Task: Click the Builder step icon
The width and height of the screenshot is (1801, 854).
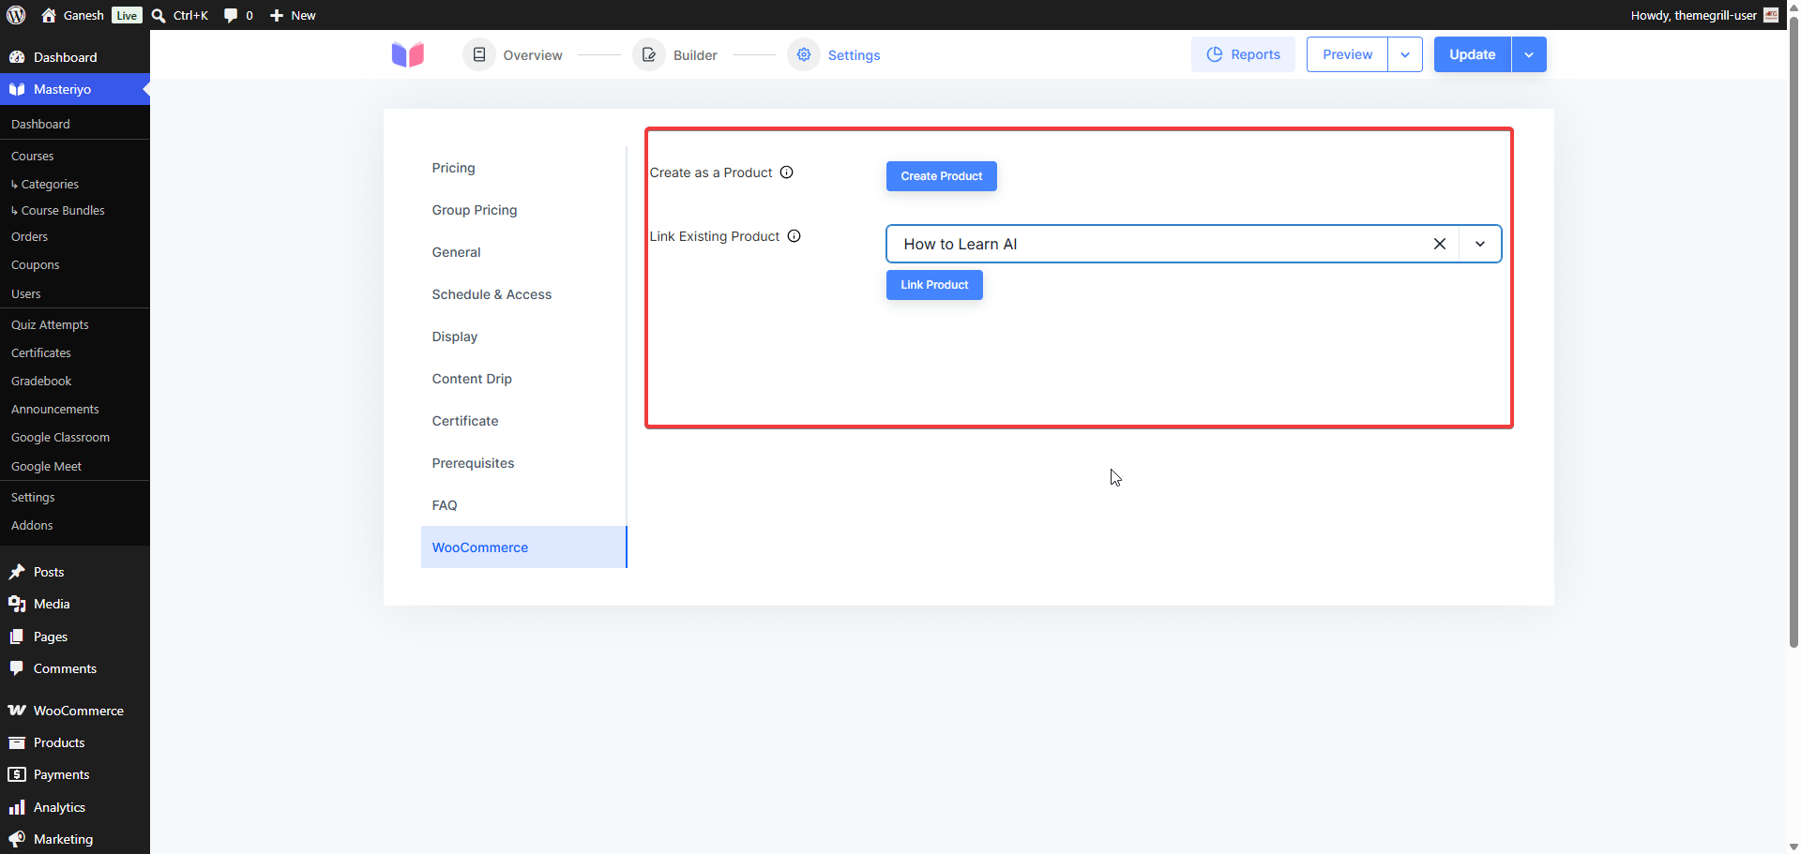Action: [x=649, y=55]
